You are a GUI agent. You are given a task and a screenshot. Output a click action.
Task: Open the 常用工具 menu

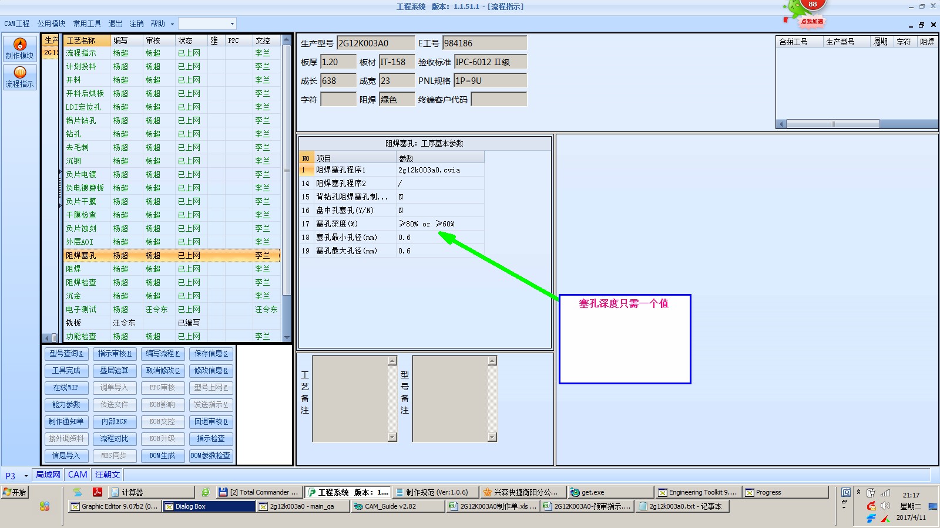click(x=87, y=23)
